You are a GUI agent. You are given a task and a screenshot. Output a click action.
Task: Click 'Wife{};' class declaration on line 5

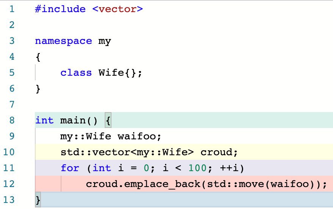(x=120, y=73)
